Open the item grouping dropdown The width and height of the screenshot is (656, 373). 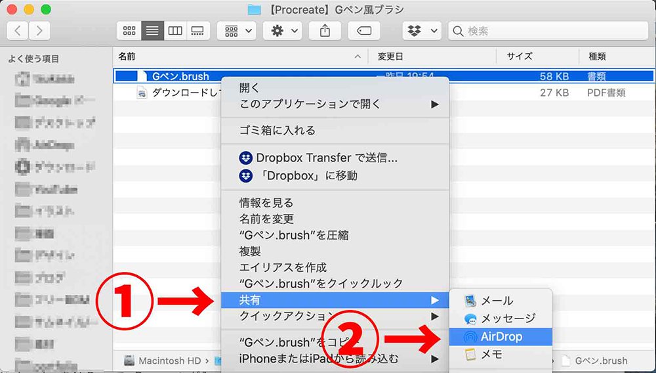(x=237, y=31)
